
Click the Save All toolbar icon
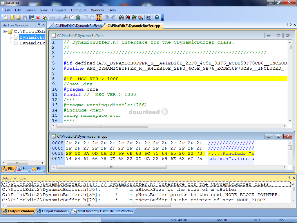[x=31, y=18]
